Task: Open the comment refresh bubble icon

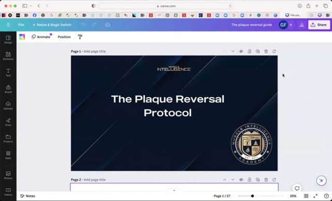Action: [x=297, y=188]
